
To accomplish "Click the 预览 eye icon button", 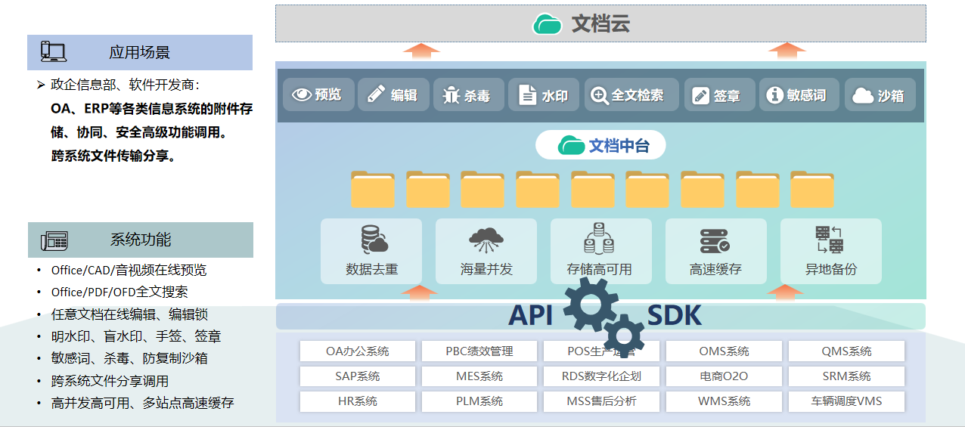I will 318,95.
